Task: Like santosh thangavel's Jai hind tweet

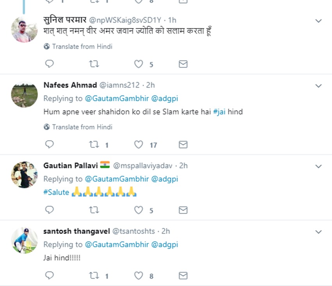Action: pos(139,276)
